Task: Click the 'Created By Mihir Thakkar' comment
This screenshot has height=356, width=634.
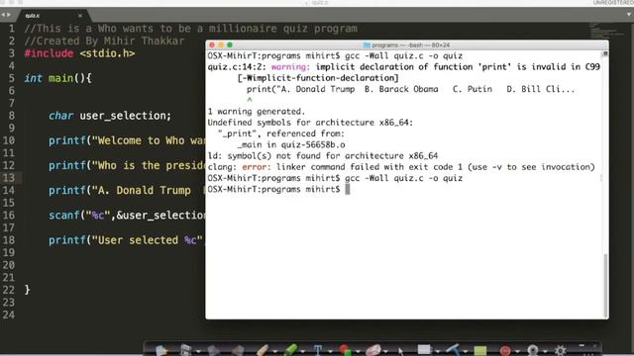Action: click(104, 42)
